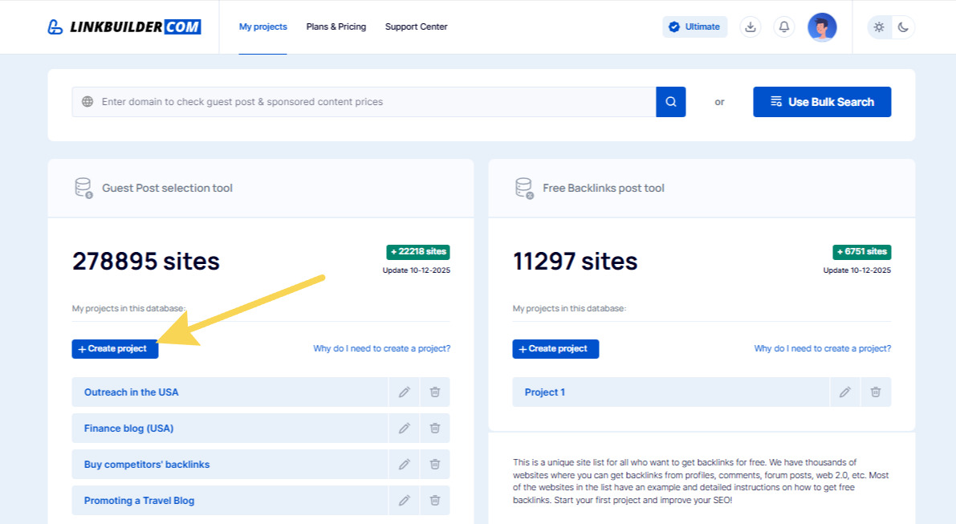
Task: Open the My projects tab
Action: click(x=262, y=26)
